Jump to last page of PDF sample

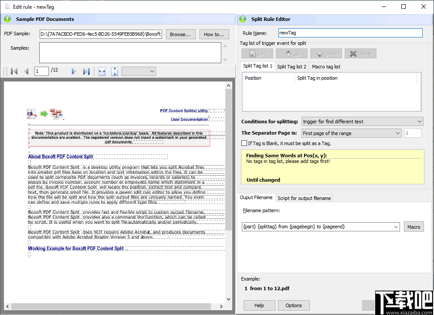[86, 71]
